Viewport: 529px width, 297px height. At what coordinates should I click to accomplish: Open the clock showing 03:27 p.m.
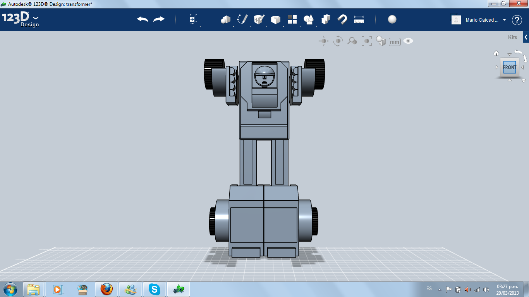click(x=508, y=289)
